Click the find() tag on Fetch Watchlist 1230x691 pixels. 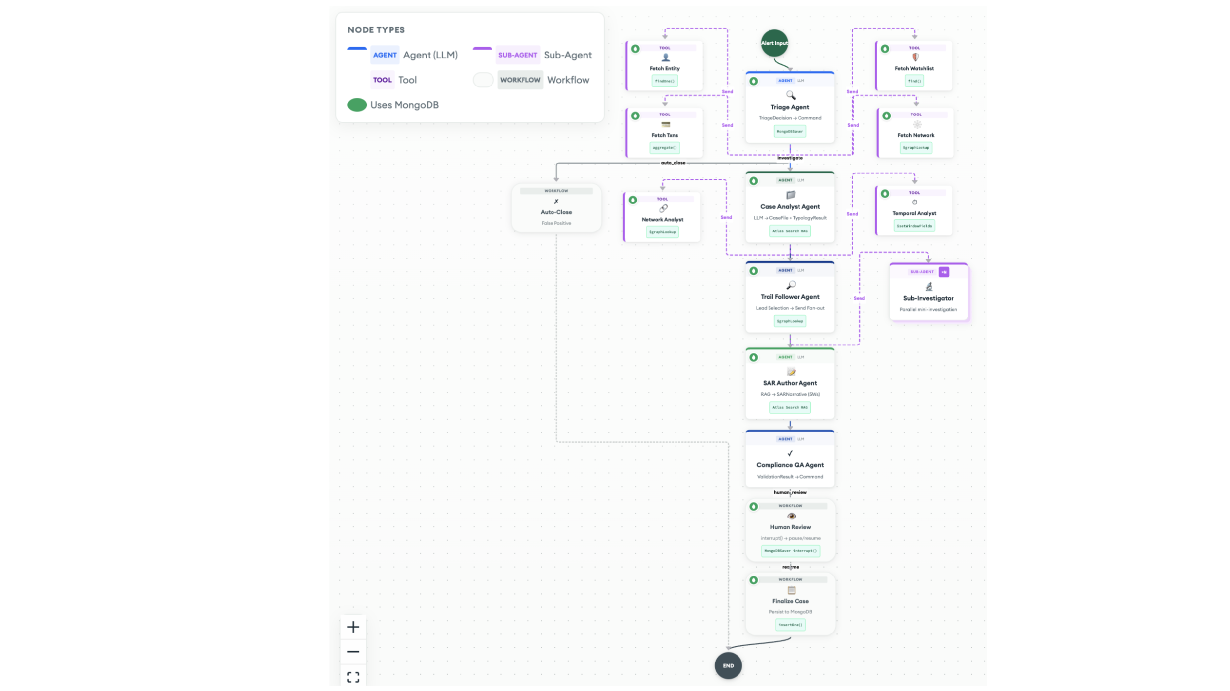(x=914, y=81)
